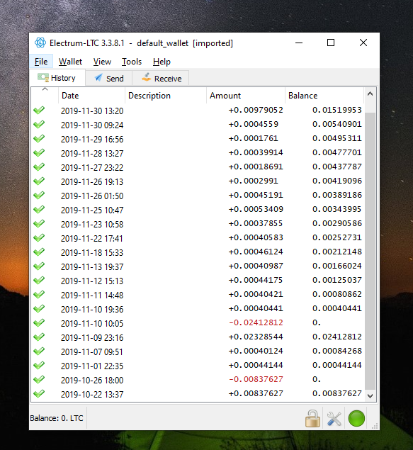
Task: Click the Balance: 0. LTC status text
Action: pyautogui.click(x=57, y=418)
